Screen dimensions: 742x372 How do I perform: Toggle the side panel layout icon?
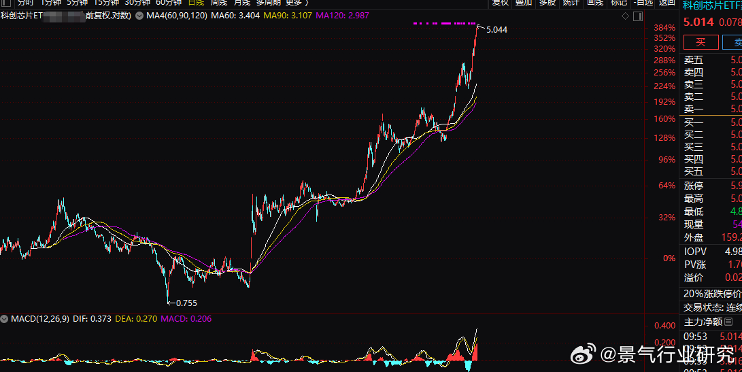coord(637,16)
